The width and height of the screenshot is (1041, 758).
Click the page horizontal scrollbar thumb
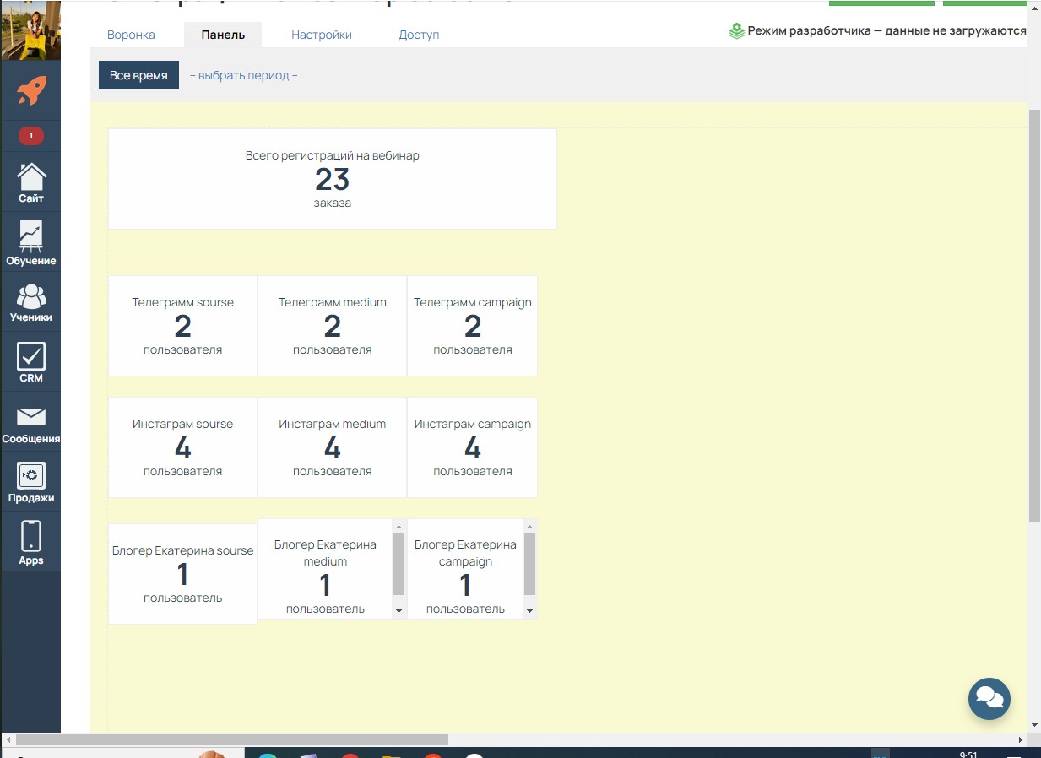click(x=231, y=739)
